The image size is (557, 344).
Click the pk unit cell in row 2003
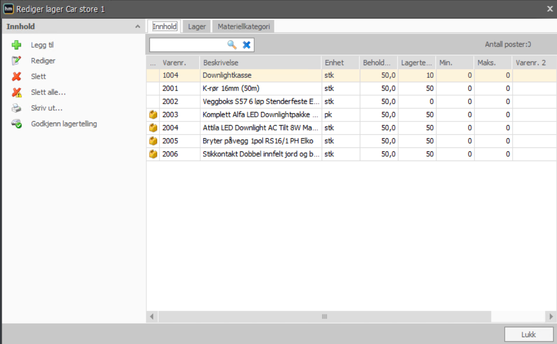tap(341, 115)
